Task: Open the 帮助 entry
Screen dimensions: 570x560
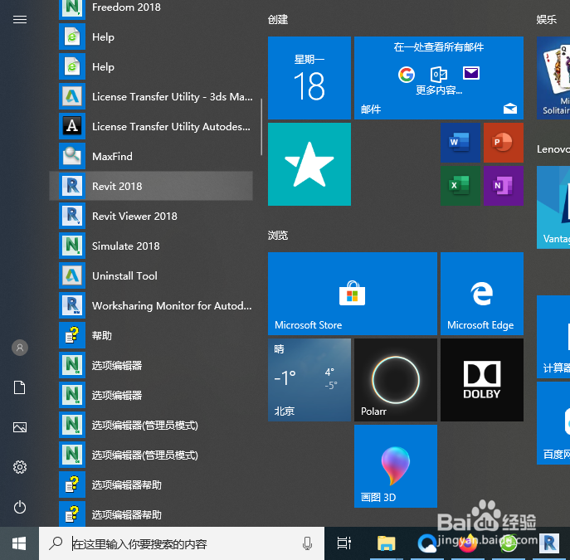Action: point(151,335)
